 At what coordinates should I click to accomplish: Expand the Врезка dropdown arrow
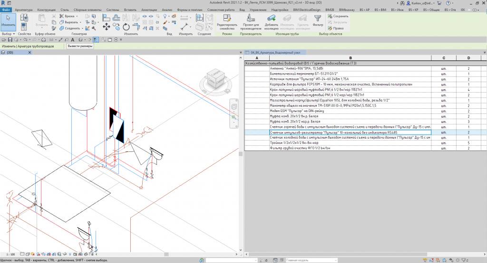pyautogui.click(x=77, y=16)
